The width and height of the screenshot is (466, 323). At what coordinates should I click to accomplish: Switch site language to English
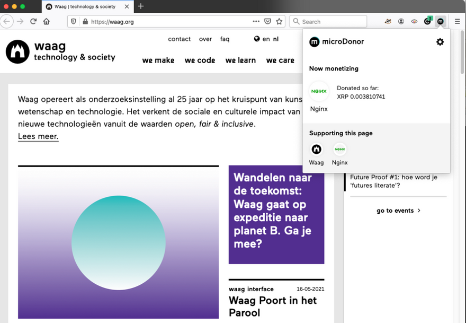266,39
